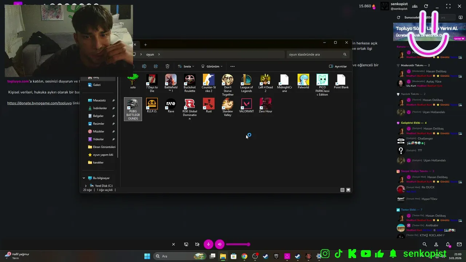Open the Sırala sort dropdown
466x262 pixels.
[186, 66]
